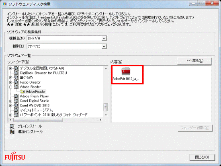Screen dimensions: 221x166
Task: Select the 筆ぐるめ tree item
Action: click(x=26, y=78)
